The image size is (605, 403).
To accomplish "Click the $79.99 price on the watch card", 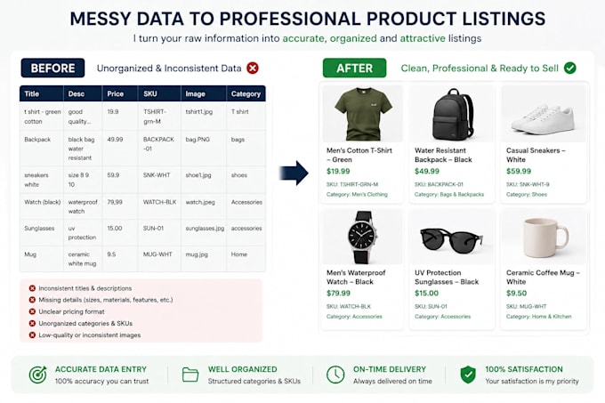I will tap(338, 294).
